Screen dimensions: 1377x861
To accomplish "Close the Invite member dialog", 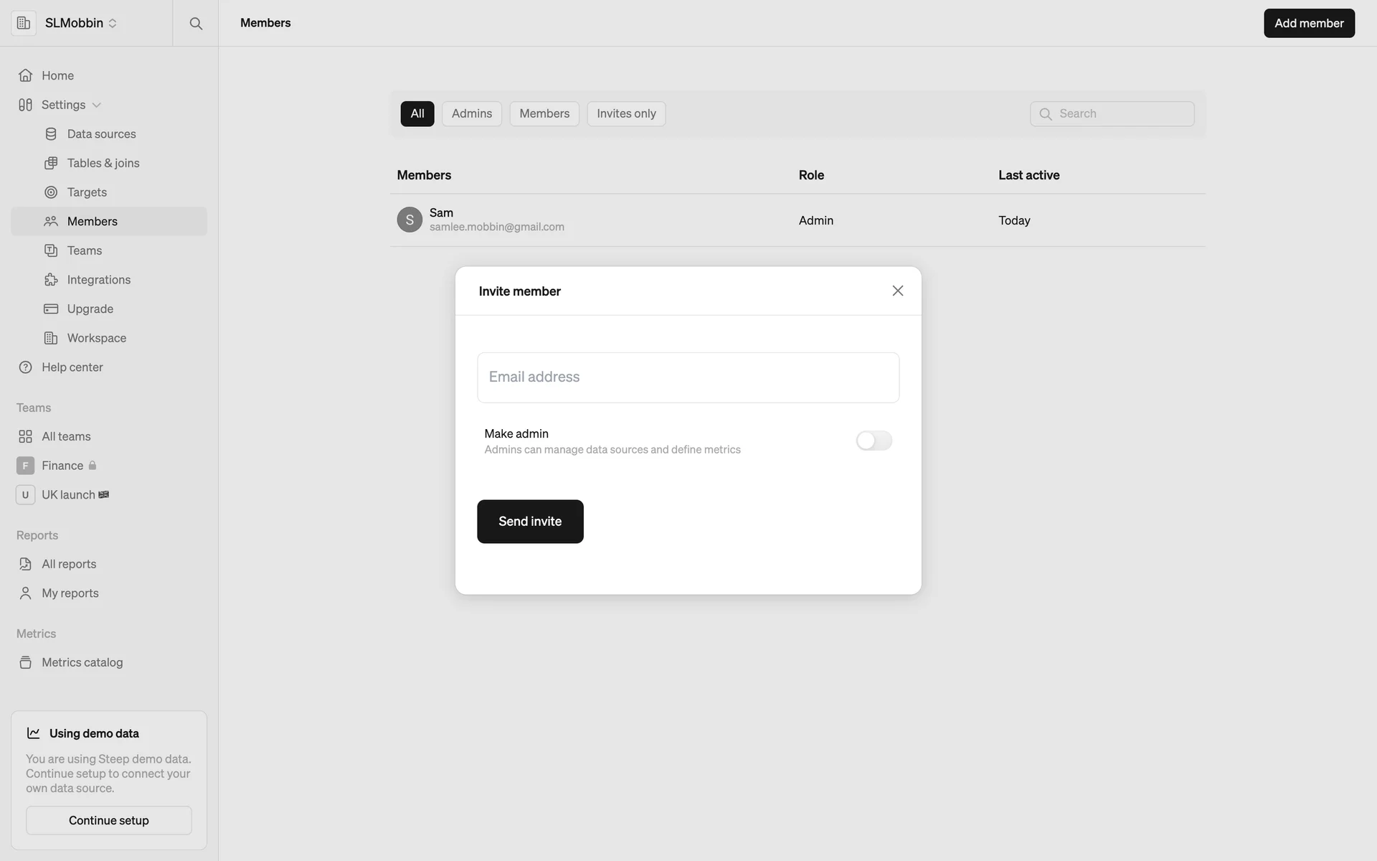I will coord(897,291).
